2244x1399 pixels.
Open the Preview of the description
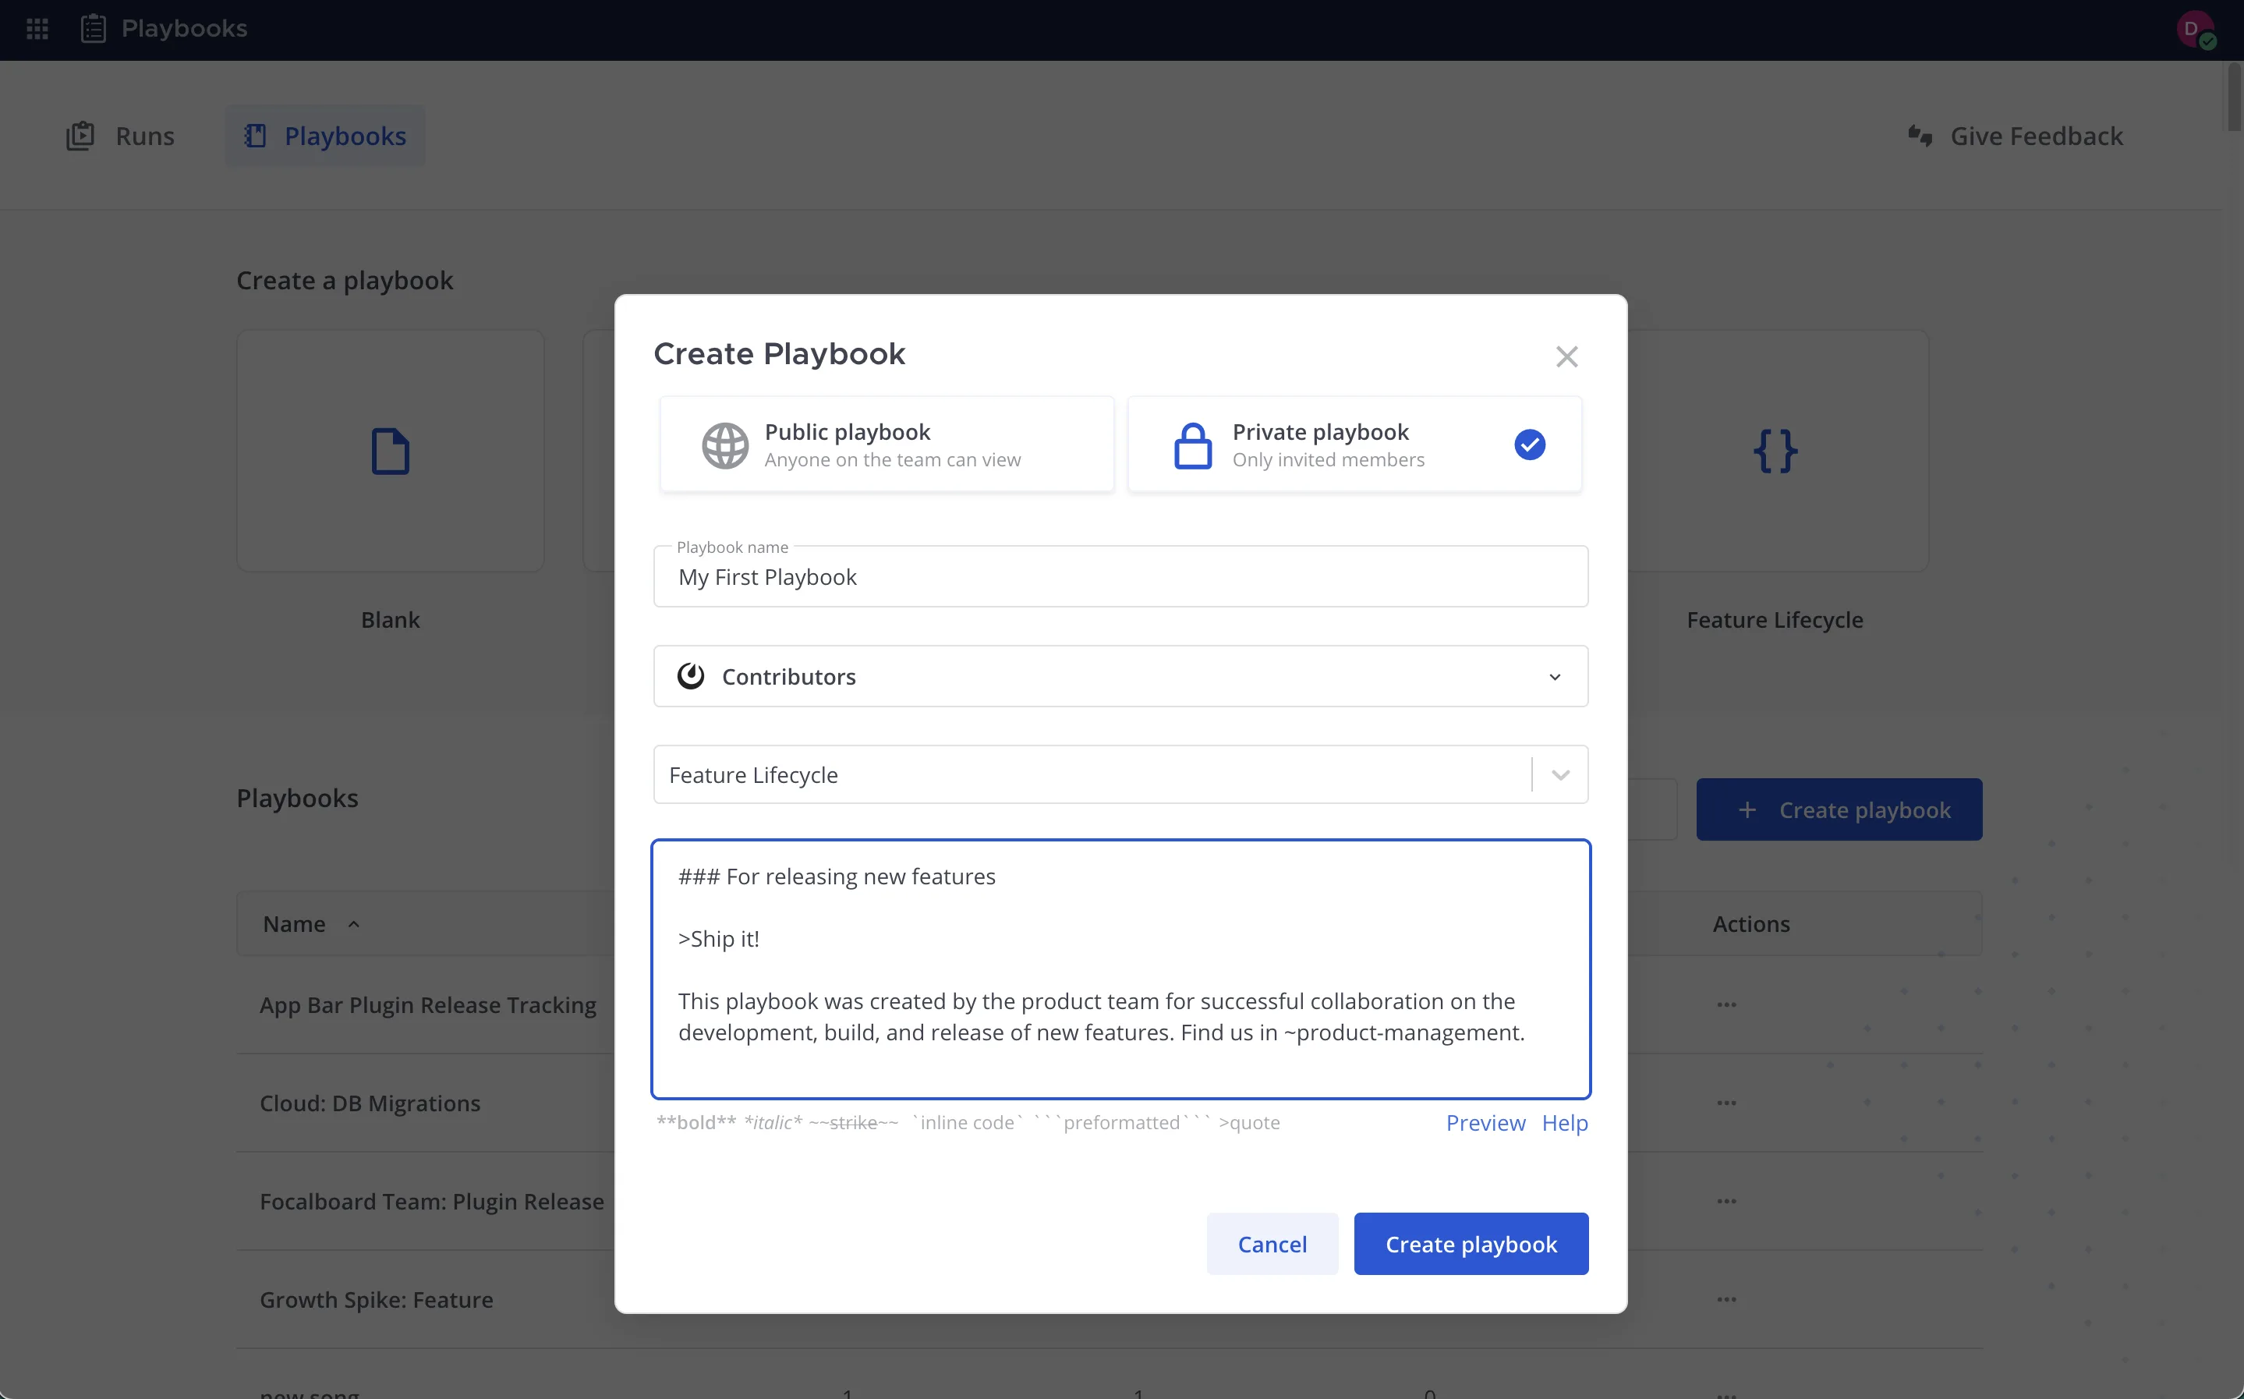[1485, 1122]
